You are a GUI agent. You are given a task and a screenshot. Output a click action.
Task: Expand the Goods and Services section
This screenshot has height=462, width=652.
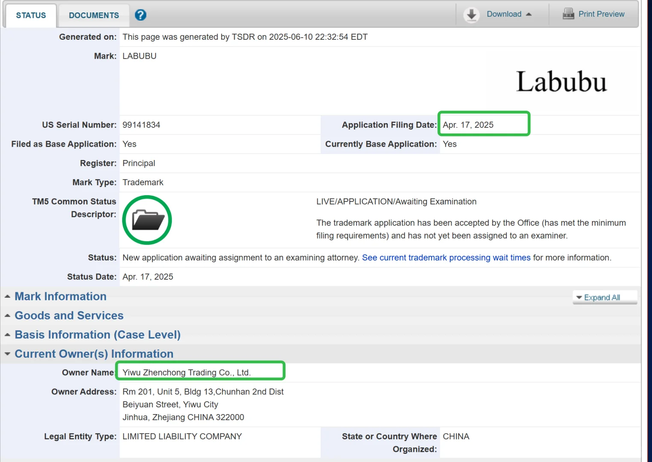(69, 316)
